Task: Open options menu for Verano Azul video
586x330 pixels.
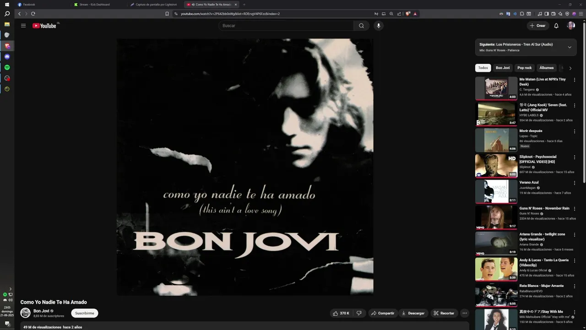Action: click(x=575, y=183)
